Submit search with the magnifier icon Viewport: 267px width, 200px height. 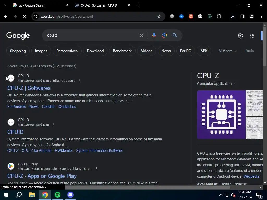click(x=175, y=35)
